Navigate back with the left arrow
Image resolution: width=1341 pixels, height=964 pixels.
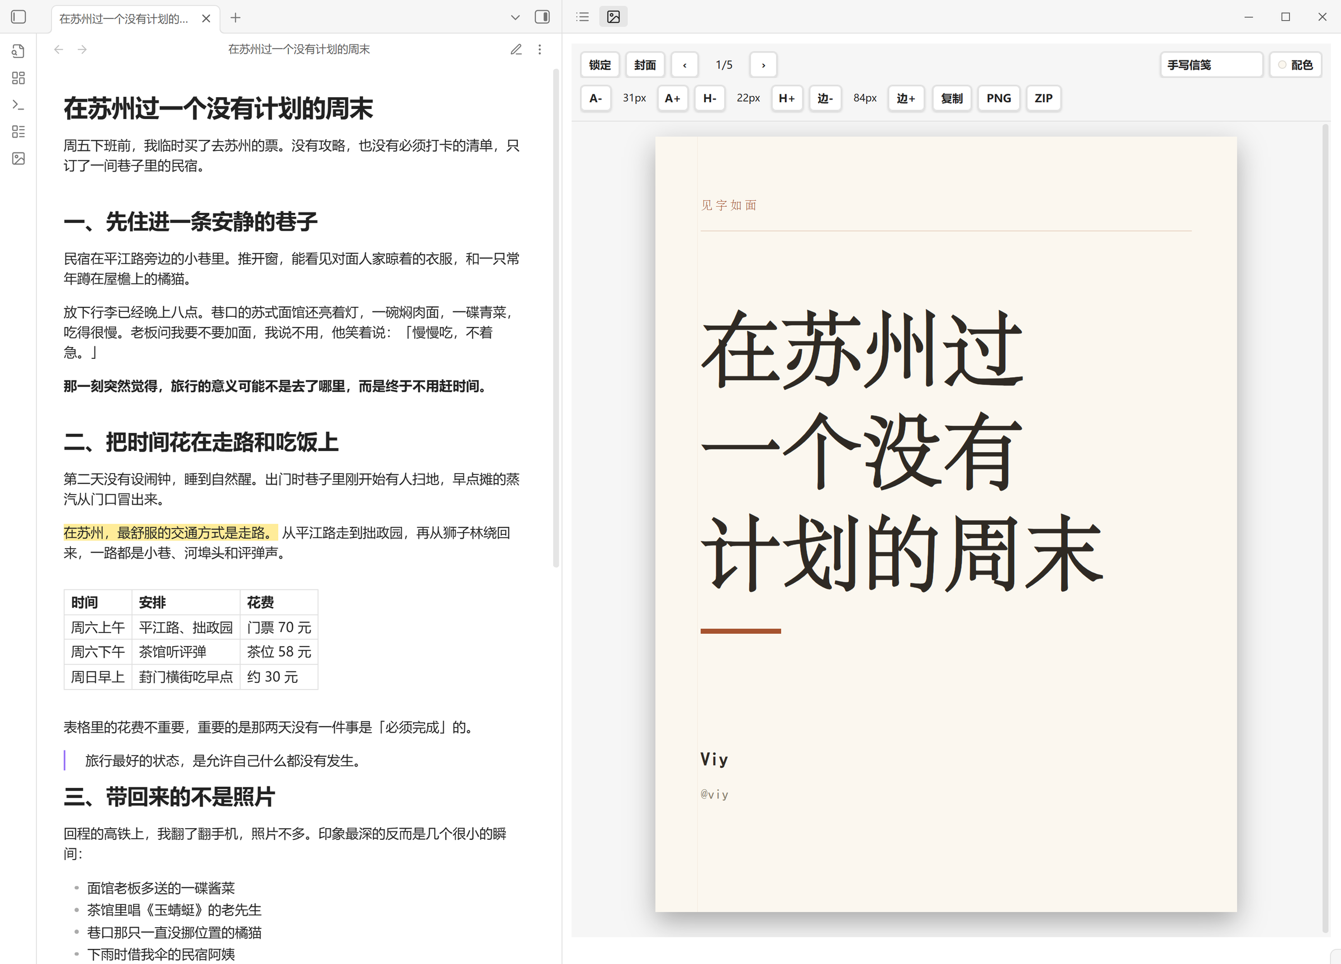(x=59, y=50)
